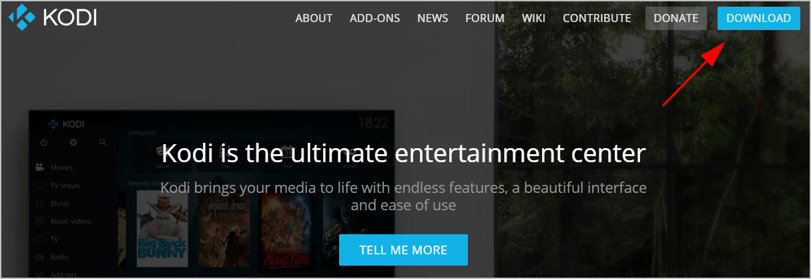811x279 pixels.
Task: Click the settings gear in Kodi preview
Action: (73, 142)
